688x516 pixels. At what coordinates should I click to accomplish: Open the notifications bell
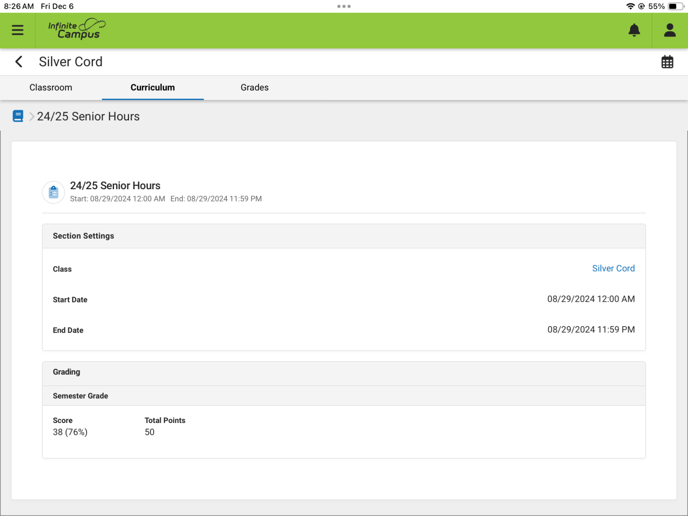coord(634,30)
